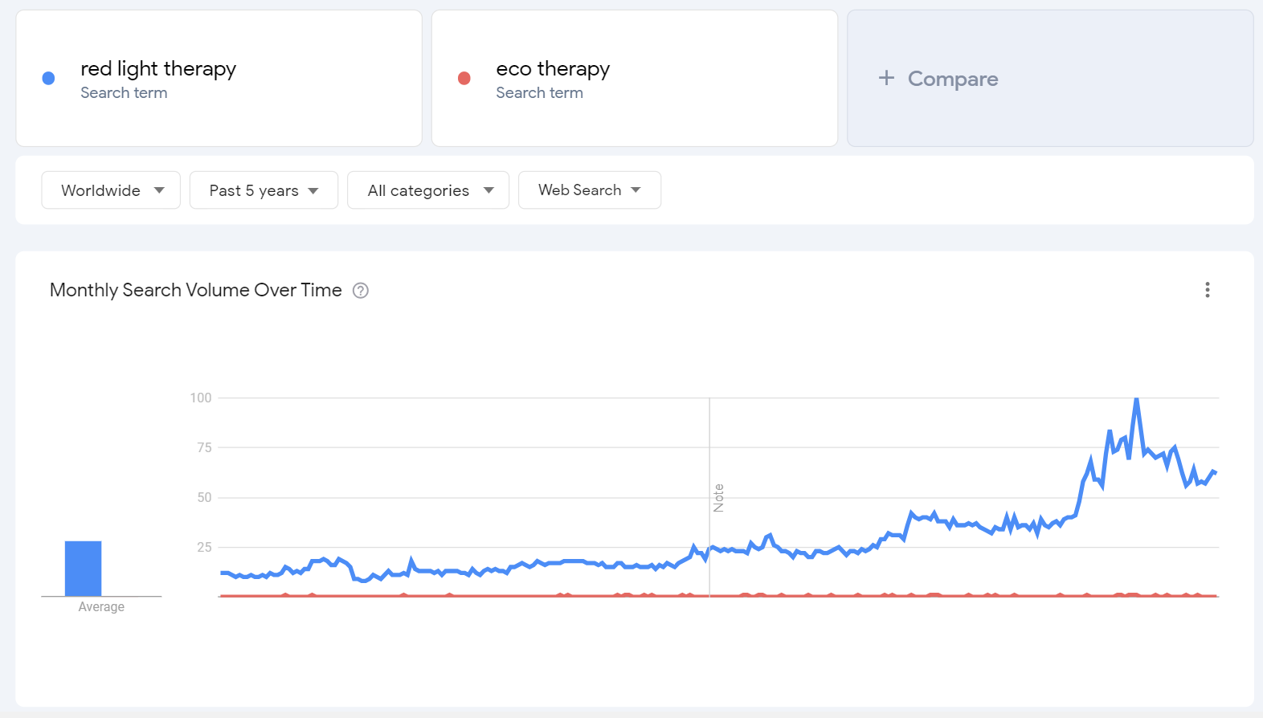Add a term with the Compare card
Viewport: 1263px width, 718px height.
pos(1049,78)
